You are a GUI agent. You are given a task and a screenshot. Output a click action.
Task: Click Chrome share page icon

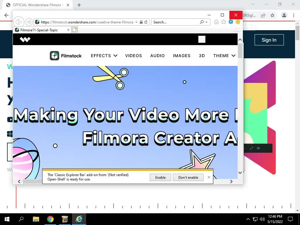(263, 15)
